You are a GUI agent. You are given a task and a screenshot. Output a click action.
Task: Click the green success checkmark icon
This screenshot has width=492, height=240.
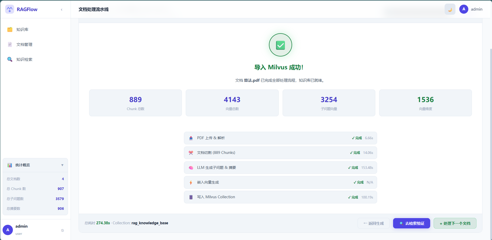280,45
